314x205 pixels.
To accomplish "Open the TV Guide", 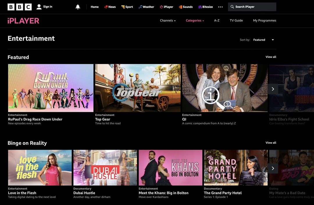I will click(236, 21).
